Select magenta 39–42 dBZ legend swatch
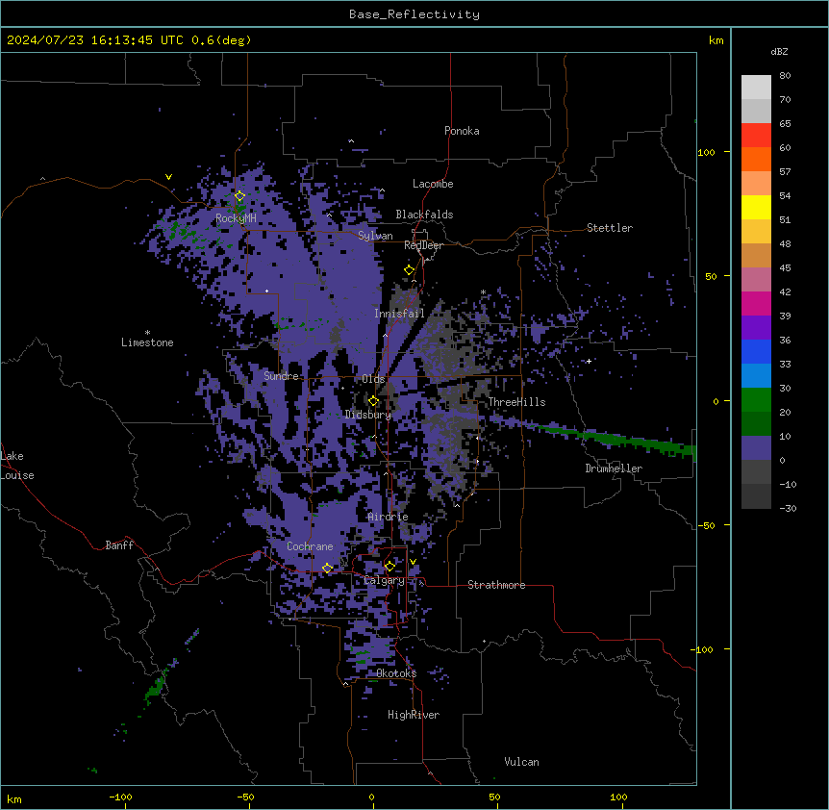Screen dimensions: 829x810 pos(756,303)
